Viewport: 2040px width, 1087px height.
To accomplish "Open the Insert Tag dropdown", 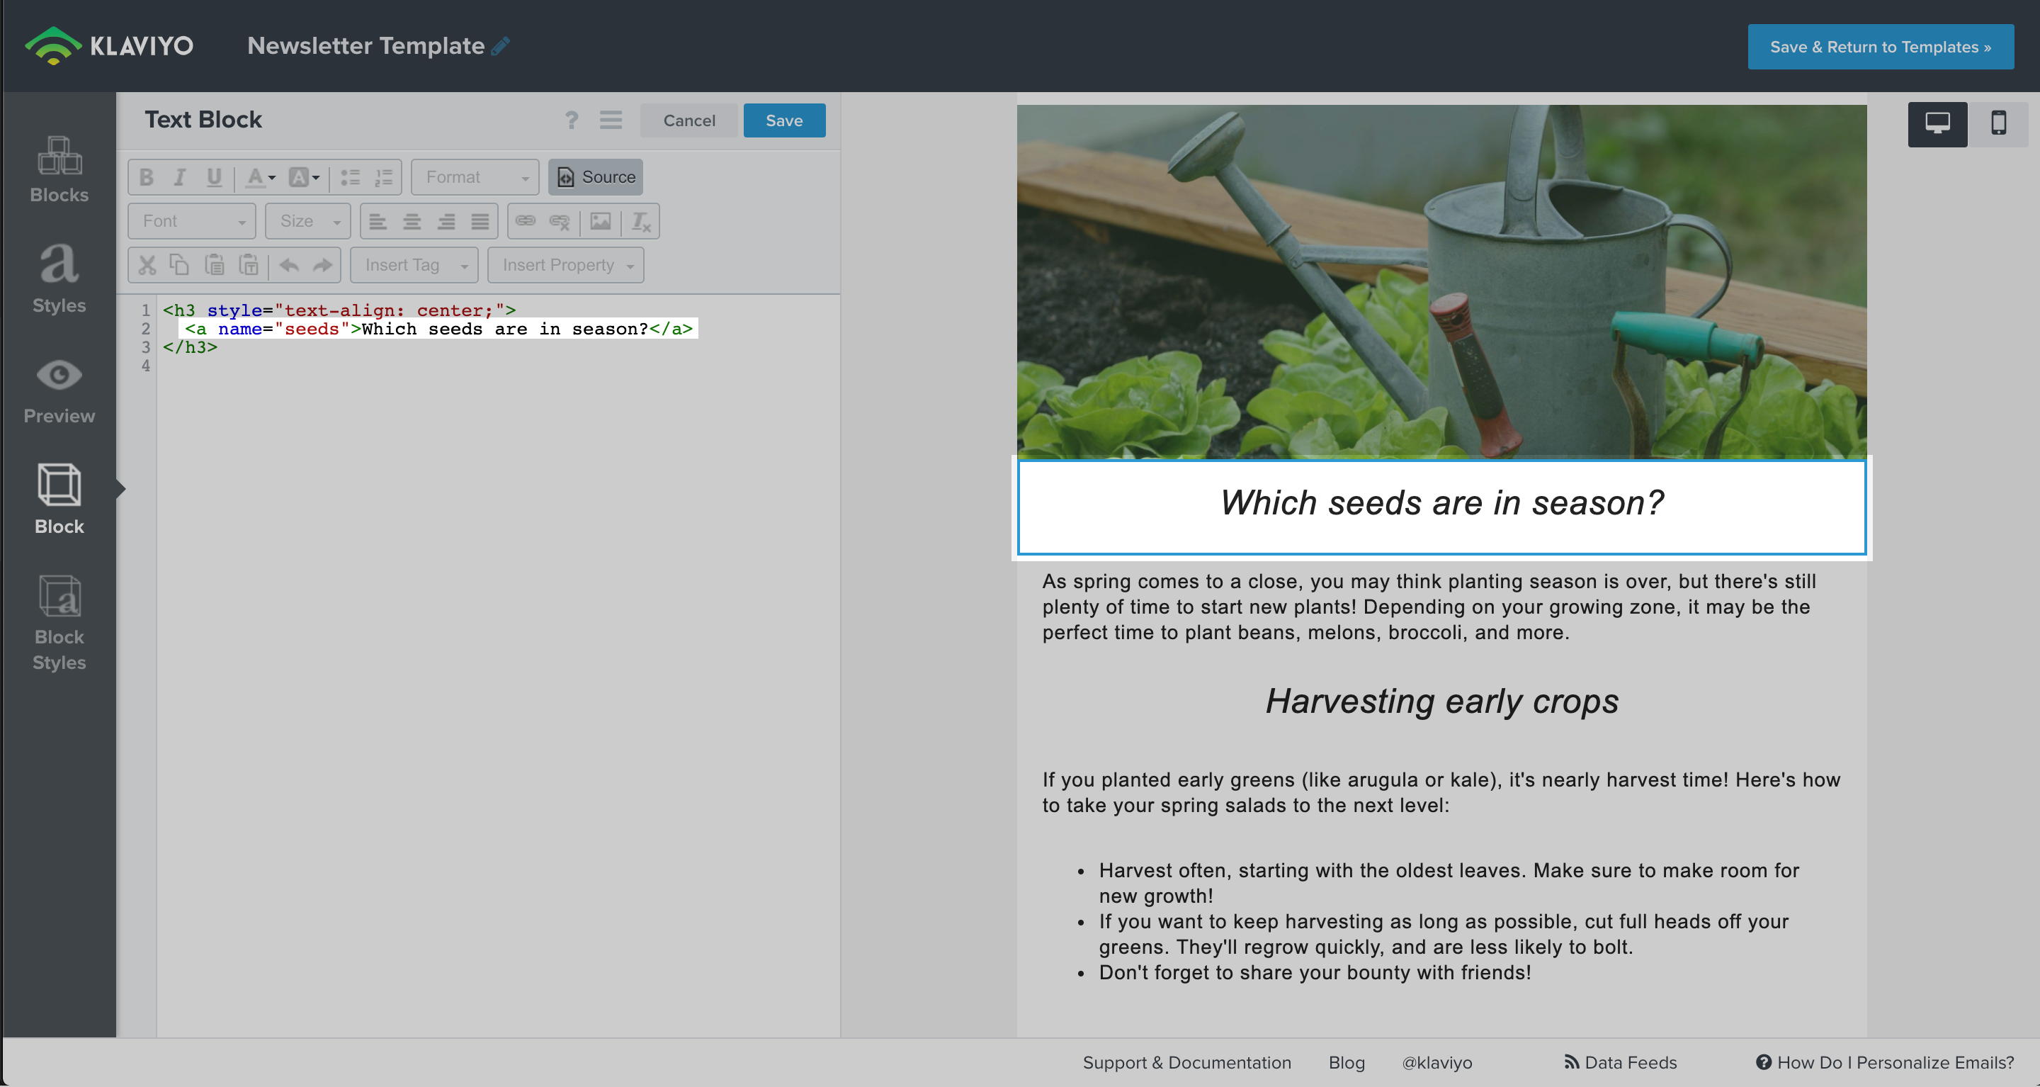I will click(x=414, y=264).
